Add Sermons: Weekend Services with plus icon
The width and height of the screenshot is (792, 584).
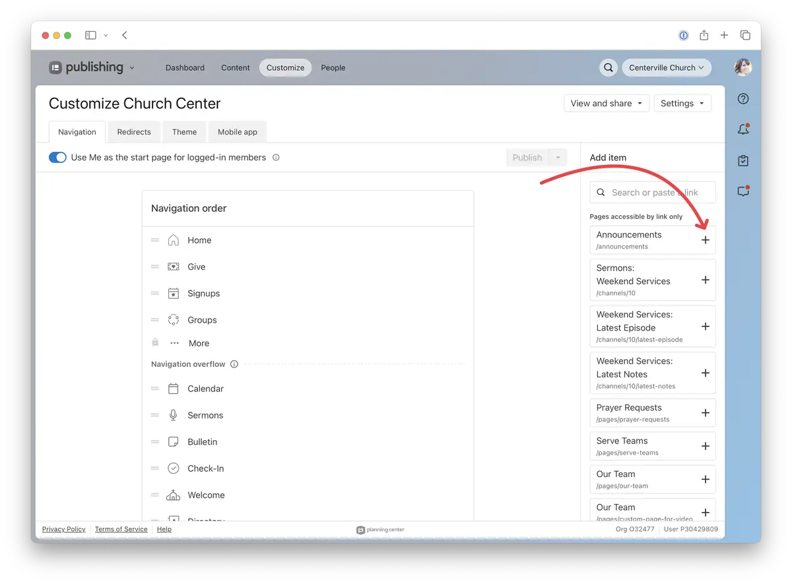coord(705,280)
